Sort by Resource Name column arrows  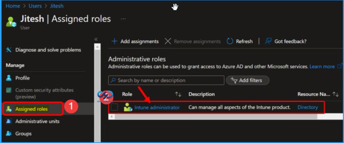click(x=336, y=94)
